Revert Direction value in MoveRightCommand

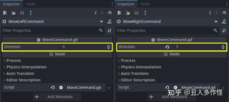coord(167,47)
